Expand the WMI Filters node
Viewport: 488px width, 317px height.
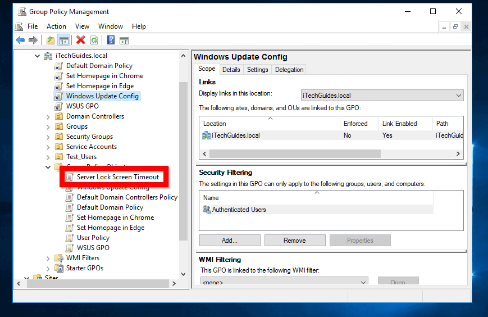click(48, 259)
